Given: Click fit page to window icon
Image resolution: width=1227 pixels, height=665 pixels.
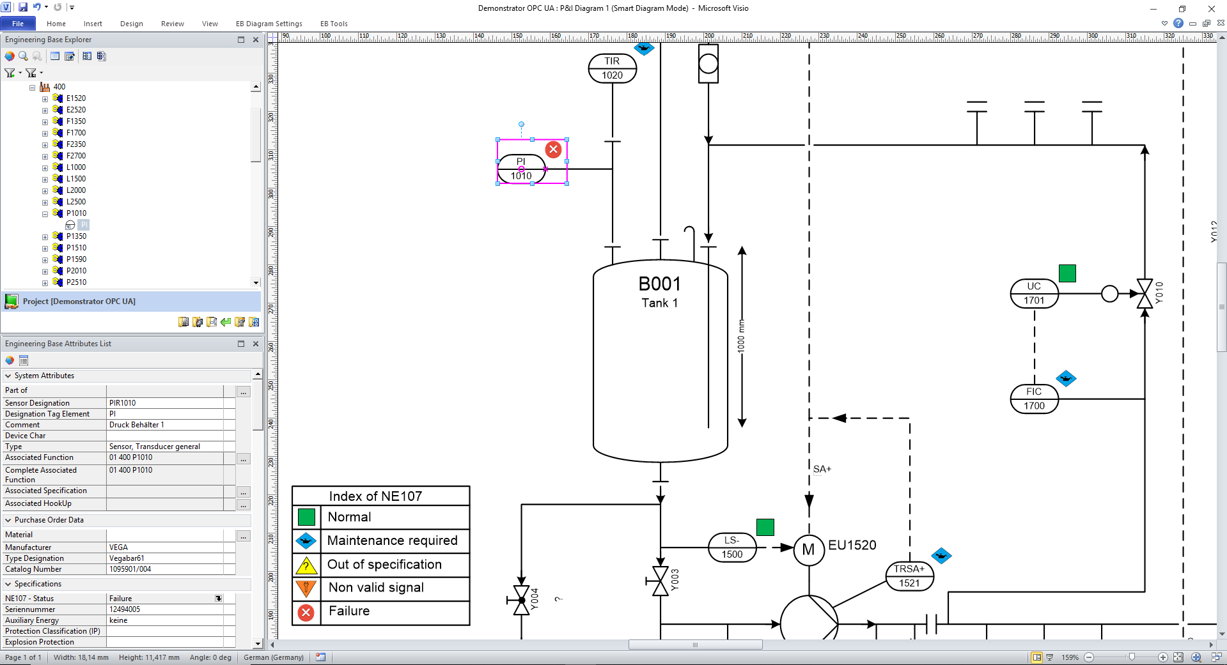Looking at the screenshot, I should (x=1178, y=657).
